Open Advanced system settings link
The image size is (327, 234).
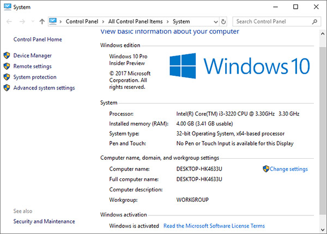pos(44,88)
